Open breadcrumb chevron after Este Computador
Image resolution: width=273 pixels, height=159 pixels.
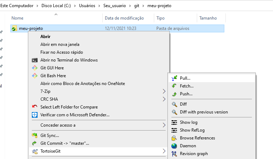tap(38, 6)
